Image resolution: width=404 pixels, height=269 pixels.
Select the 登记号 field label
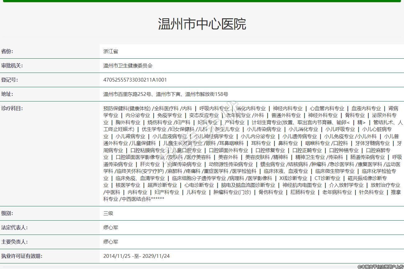coord(9,80)
